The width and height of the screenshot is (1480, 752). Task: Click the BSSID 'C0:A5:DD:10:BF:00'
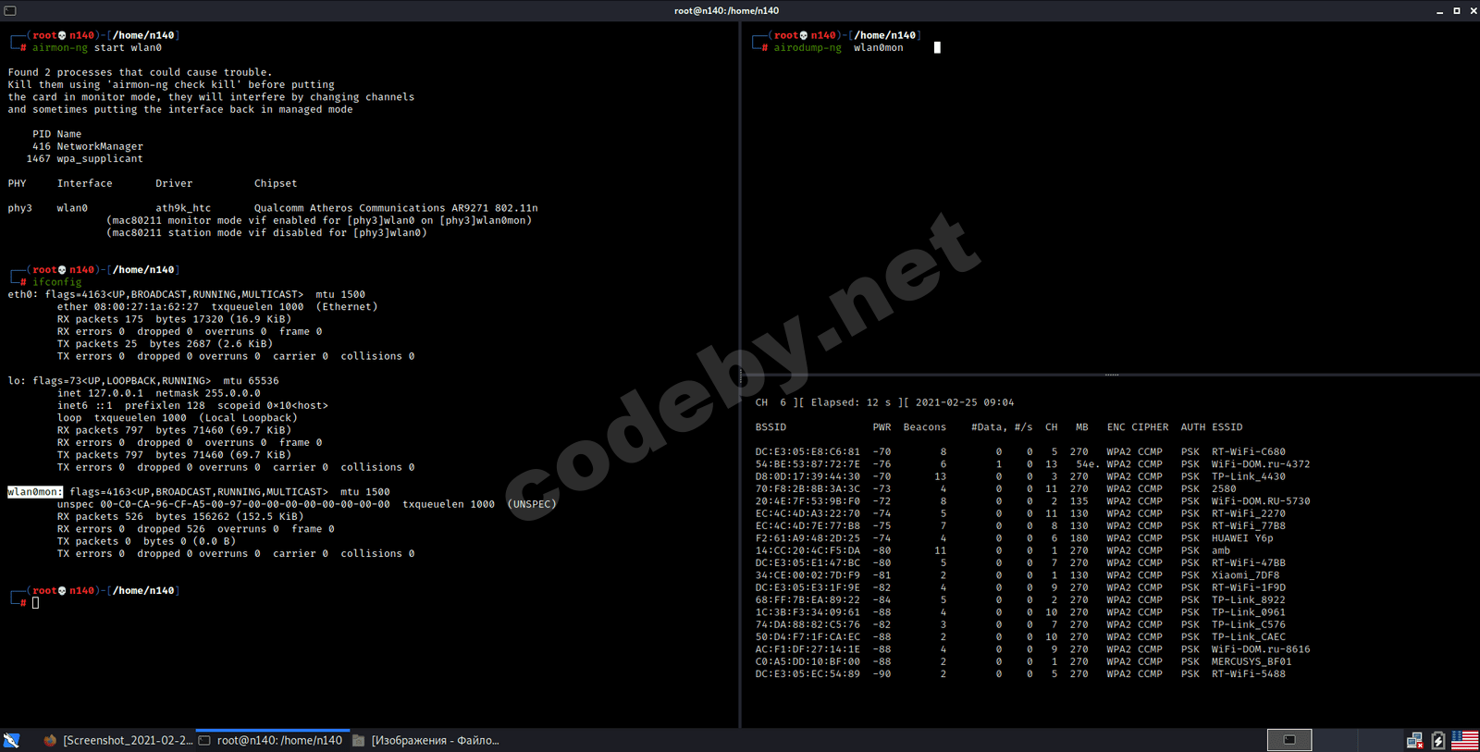pos(808,661)
